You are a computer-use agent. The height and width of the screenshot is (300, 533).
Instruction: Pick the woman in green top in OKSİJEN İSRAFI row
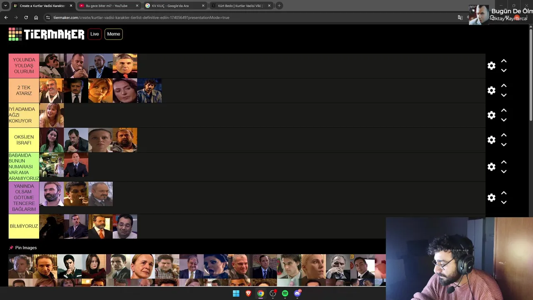coord(52,140)
